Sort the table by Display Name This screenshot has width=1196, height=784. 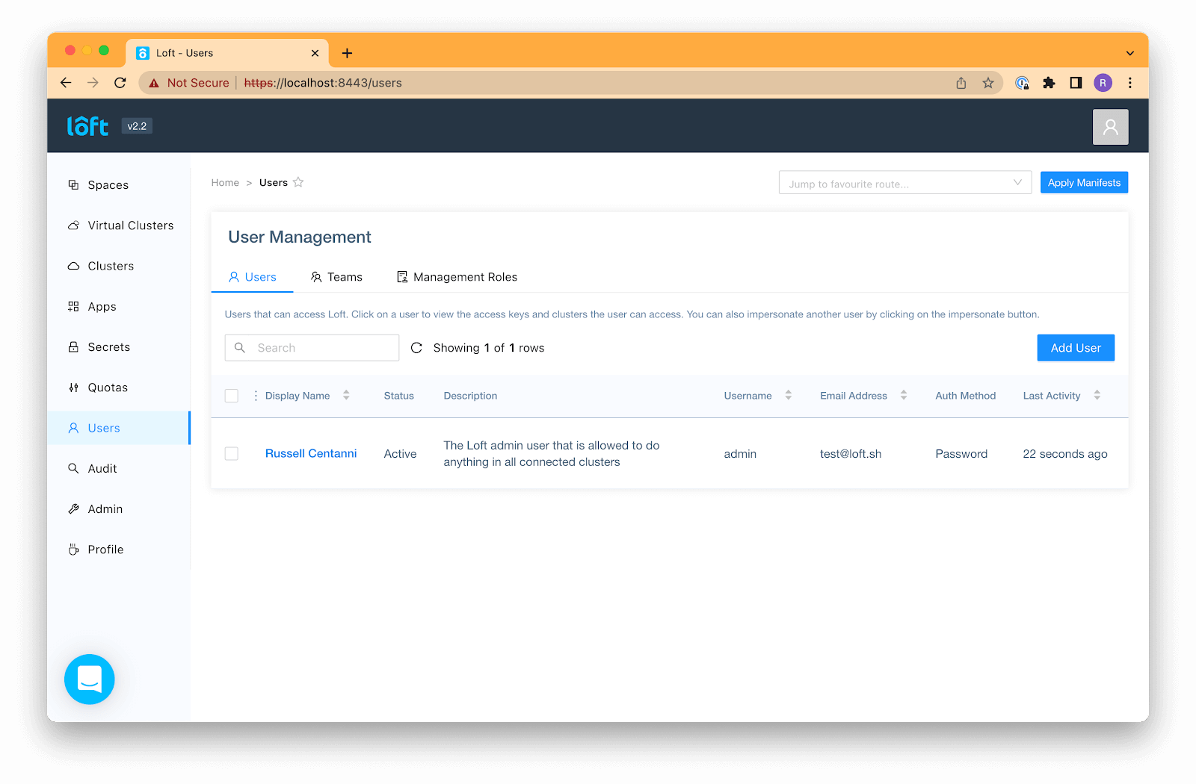[345, 395]
